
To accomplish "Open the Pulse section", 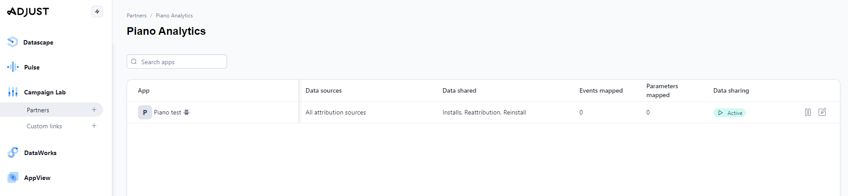I will click(x=32, y=67).
